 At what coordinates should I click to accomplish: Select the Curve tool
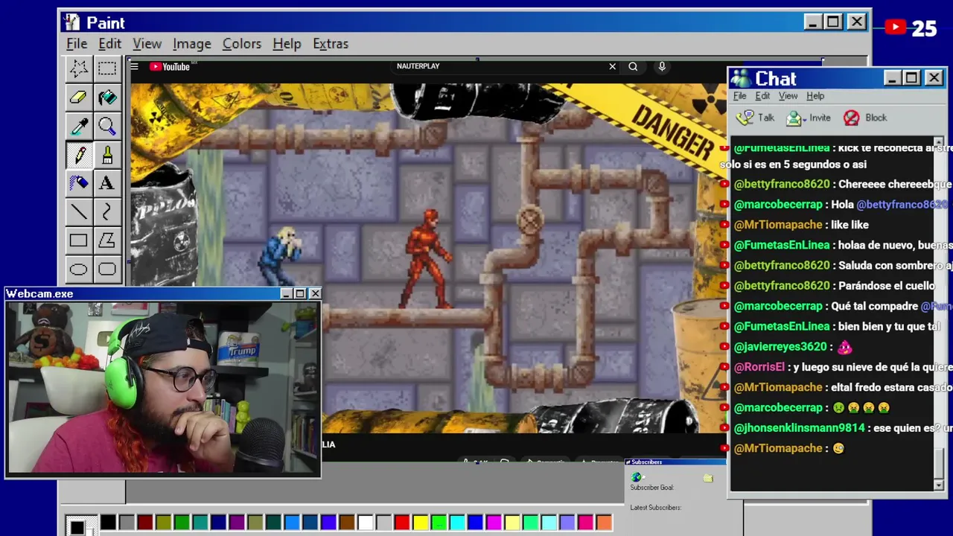[x=107, y=212]
